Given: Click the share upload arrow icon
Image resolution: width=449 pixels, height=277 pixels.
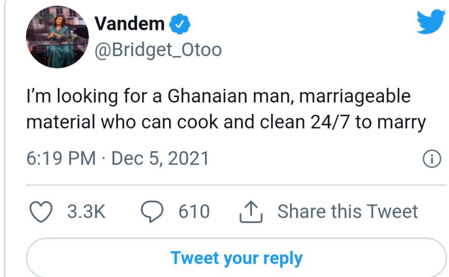Looking at the screenshot, I should 251,212.
